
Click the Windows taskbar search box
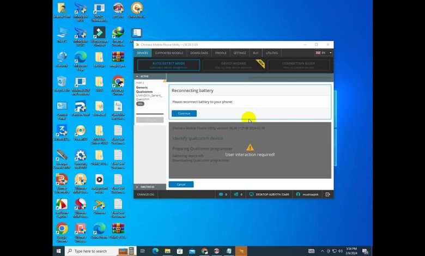coord(93,251)
